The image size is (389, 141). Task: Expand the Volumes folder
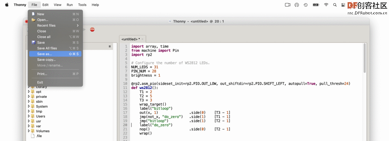click(x=29, y=131)
